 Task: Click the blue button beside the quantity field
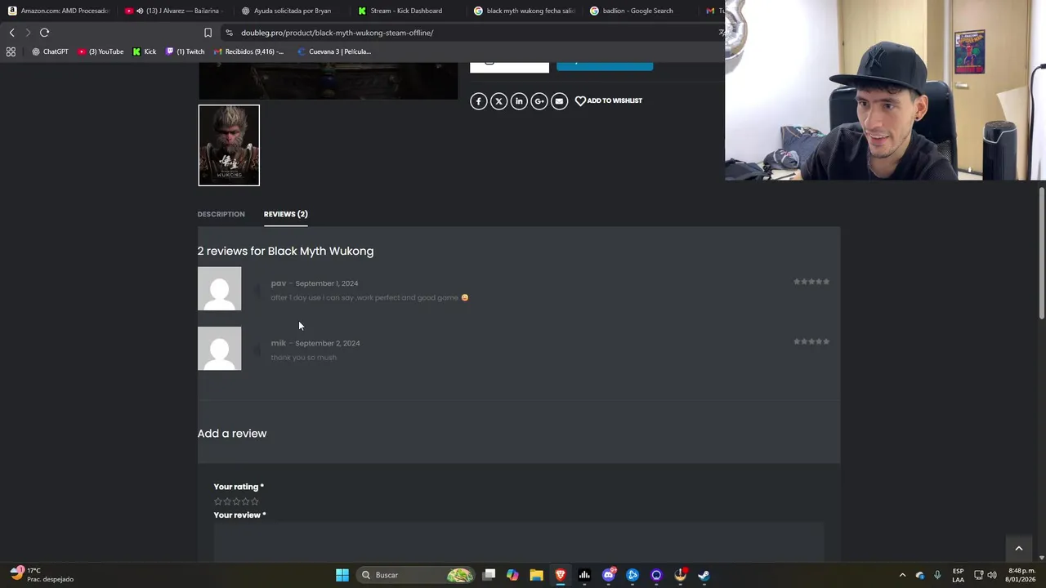(605, 65)
